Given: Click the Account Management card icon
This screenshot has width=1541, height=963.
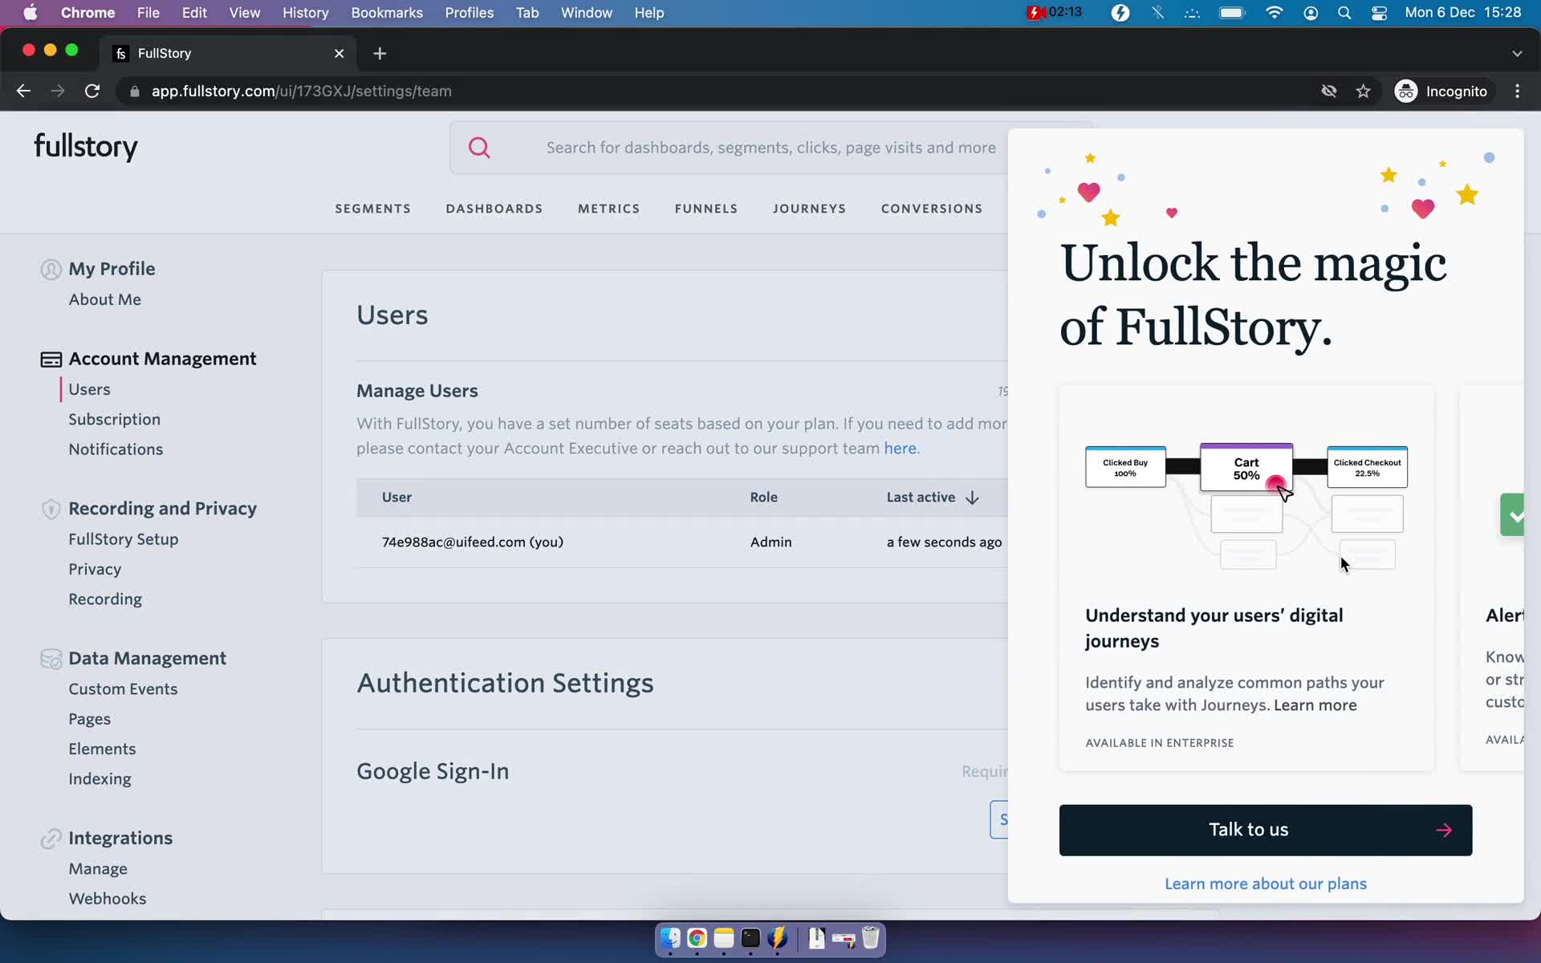Looking at the screenshot, I should 51,360.
